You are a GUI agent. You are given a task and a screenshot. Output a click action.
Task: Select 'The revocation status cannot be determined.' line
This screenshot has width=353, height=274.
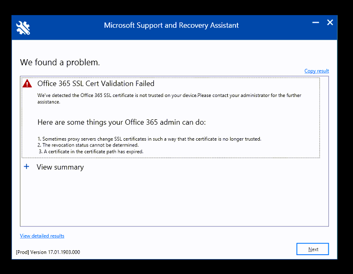click(88, 145)
